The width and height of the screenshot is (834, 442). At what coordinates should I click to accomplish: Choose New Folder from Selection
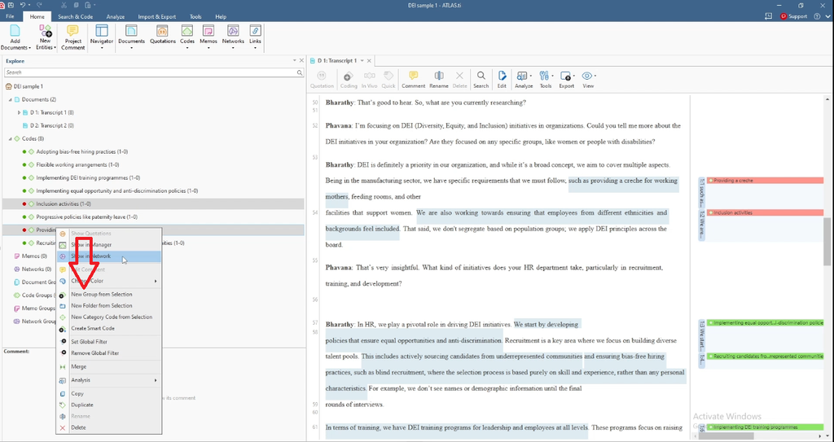pos(109,306)
